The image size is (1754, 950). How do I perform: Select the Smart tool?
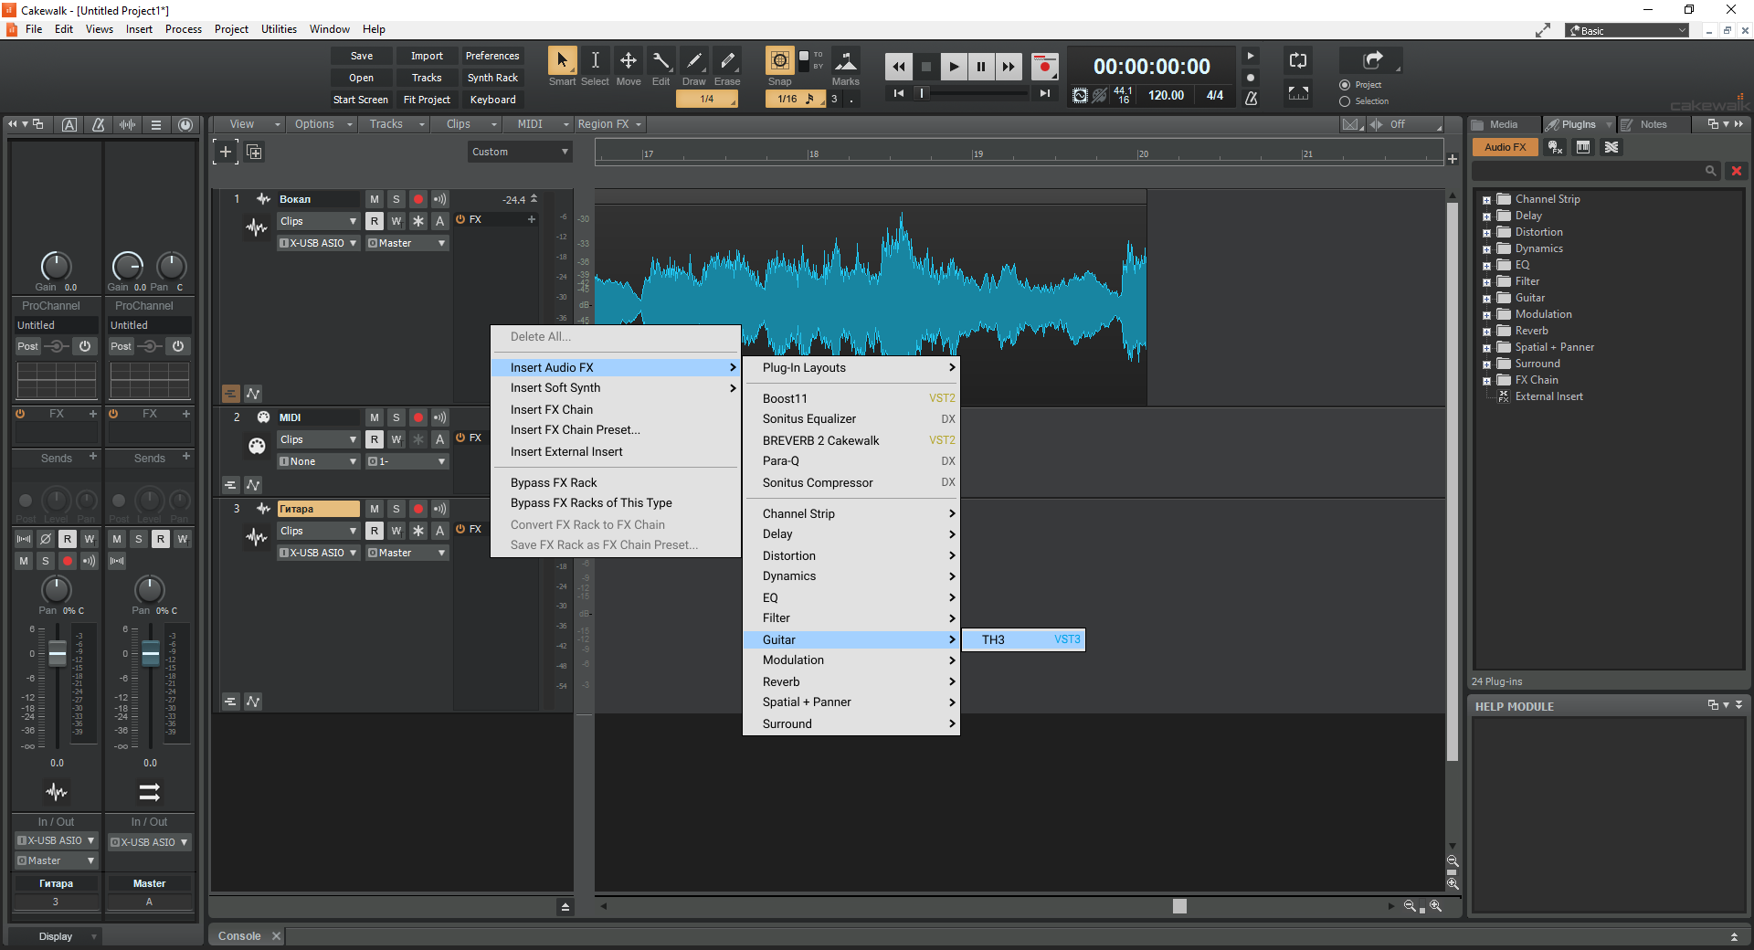(x=562, y=61)
